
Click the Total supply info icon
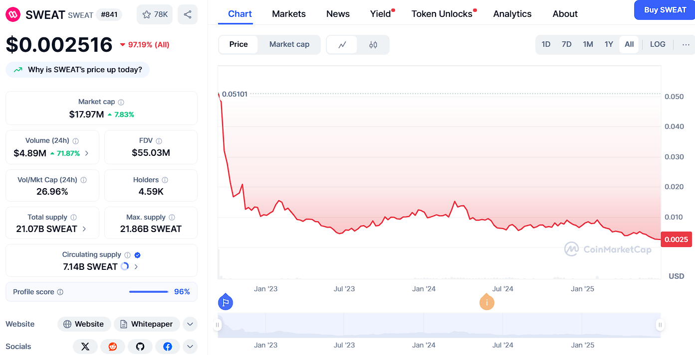[x=74, y=218]
